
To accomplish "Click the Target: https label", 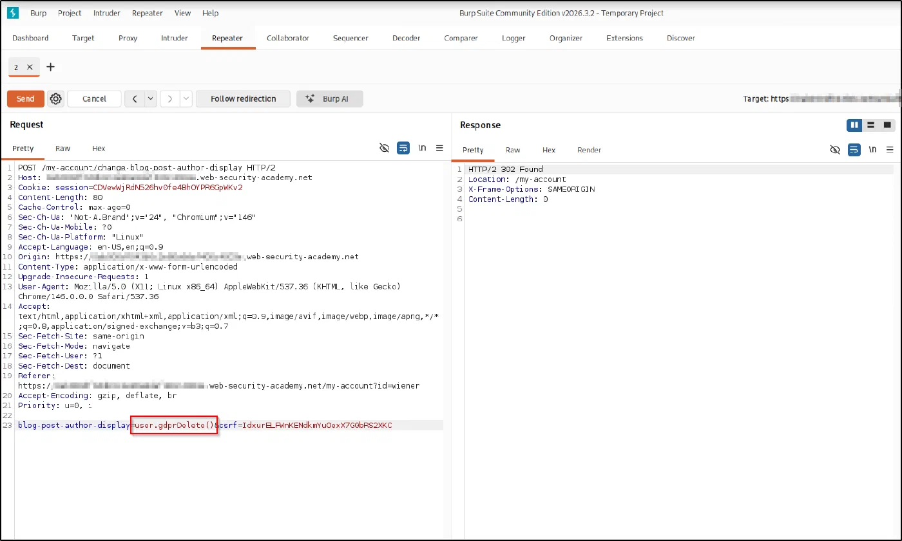I will coord(767,99).
